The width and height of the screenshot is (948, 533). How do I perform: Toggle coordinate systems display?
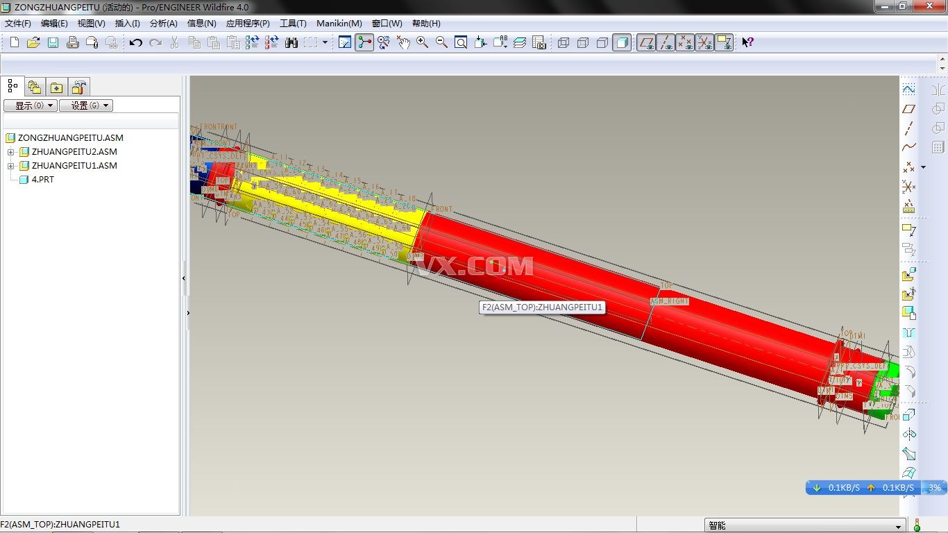point(704,43)
